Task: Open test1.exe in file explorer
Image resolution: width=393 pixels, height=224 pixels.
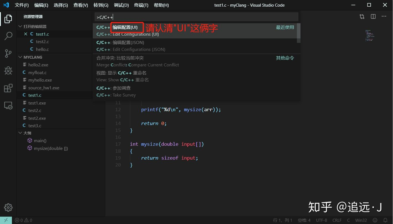Action: point(37,103)
